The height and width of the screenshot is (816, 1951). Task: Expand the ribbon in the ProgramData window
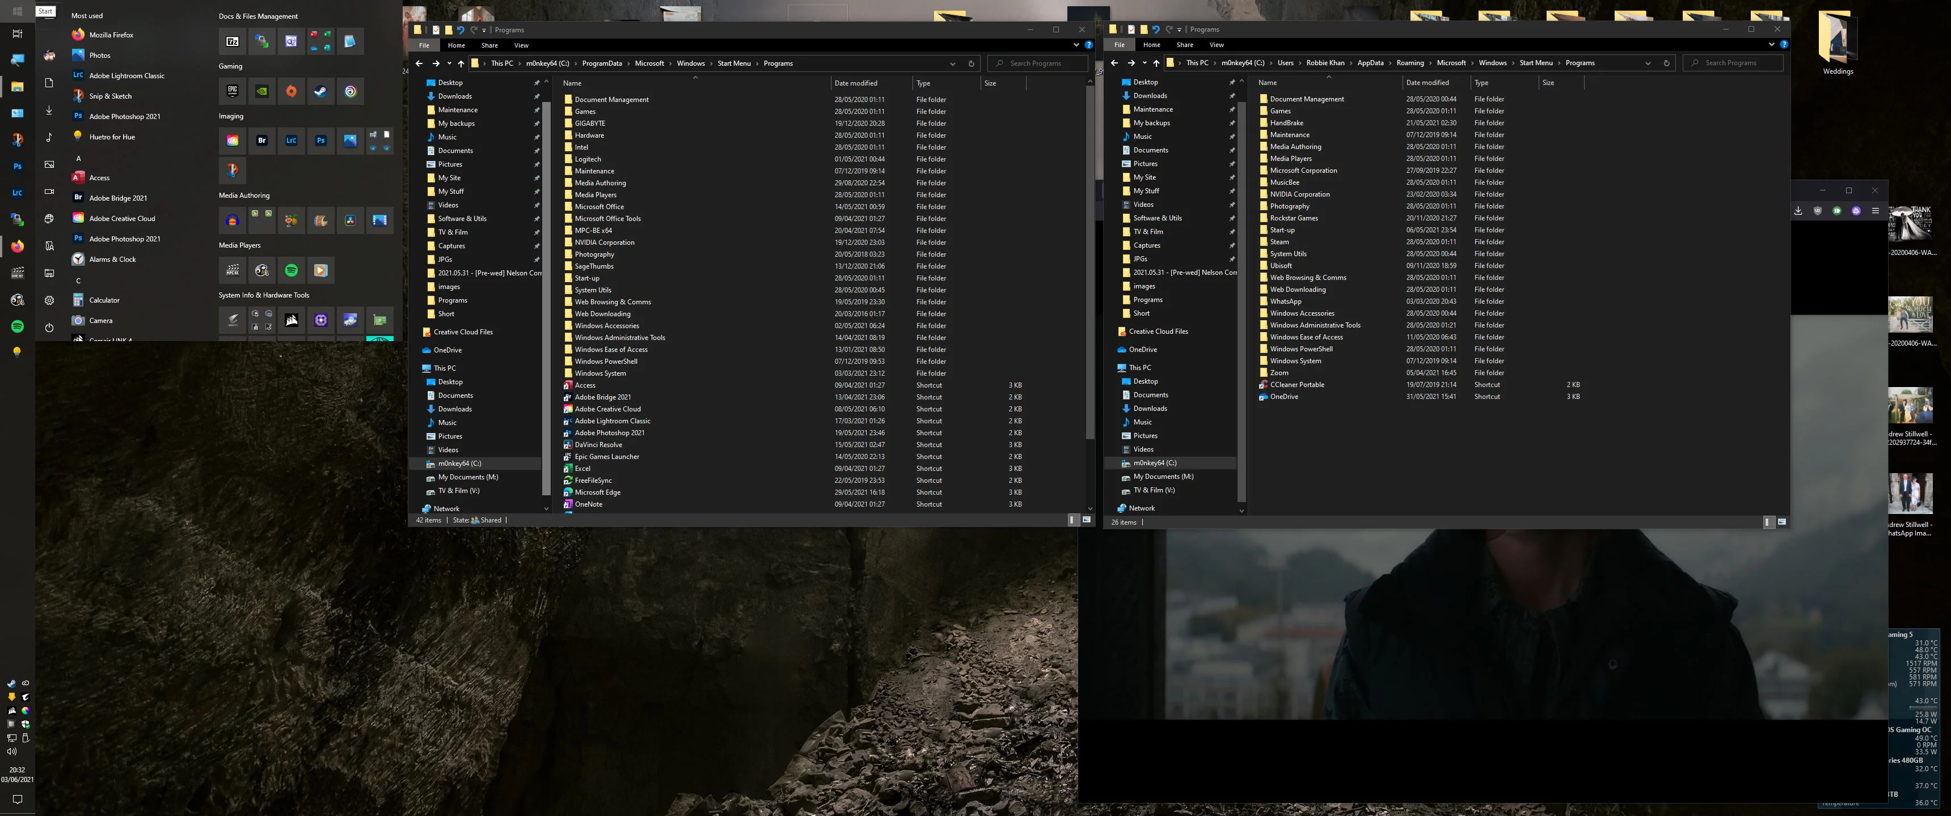pyautogui.click(x=1076, y=45)
